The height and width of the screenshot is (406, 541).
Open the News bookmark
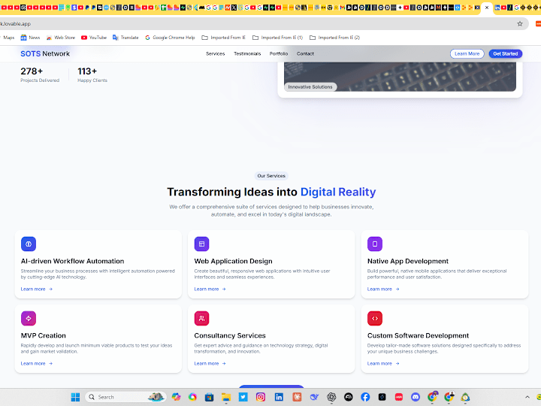[30, 38]
